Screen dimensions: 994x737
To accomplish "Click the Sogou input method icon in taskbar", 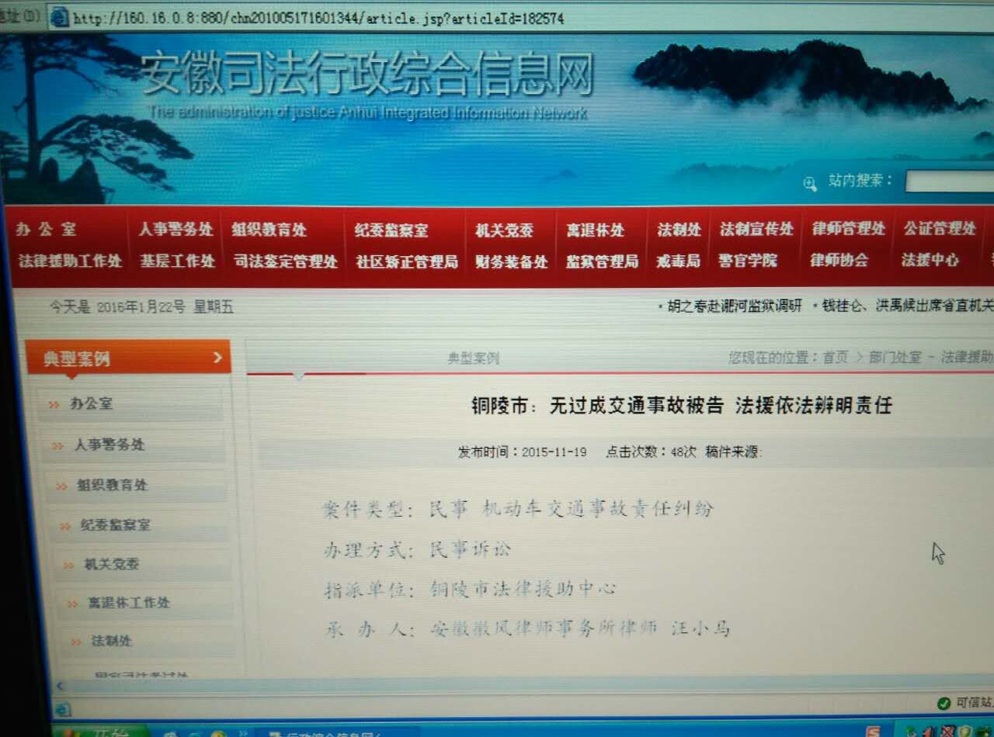I will [874, 732].
